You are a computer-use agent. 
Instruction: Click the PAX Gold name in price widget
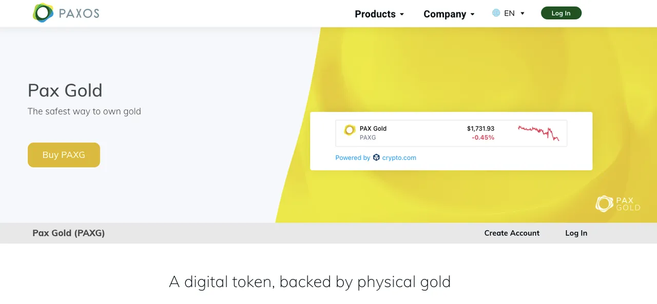373,129
